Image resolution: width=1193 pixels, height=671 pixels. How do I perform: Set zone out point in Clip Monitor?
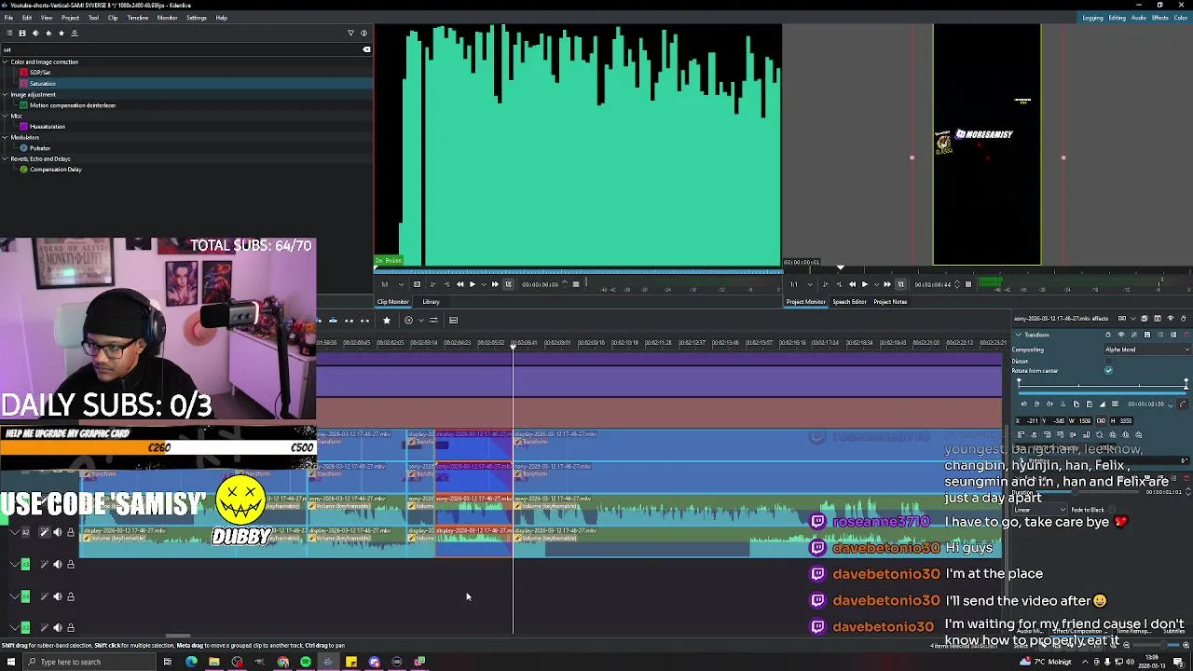(446, 284)
